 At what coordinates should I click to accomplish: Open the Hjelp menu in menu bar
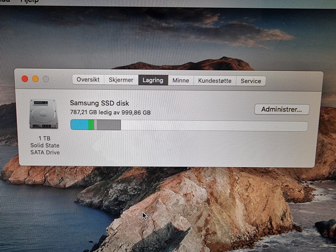point(29,1)
